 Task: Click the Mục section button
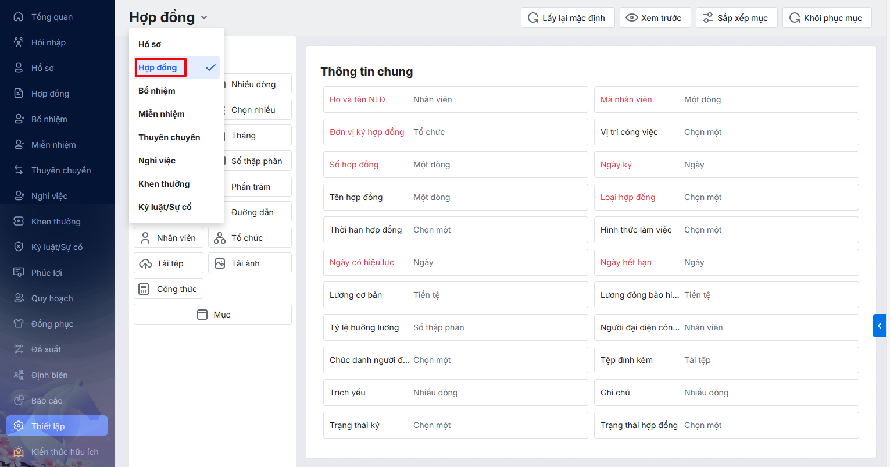pos(213,315)
